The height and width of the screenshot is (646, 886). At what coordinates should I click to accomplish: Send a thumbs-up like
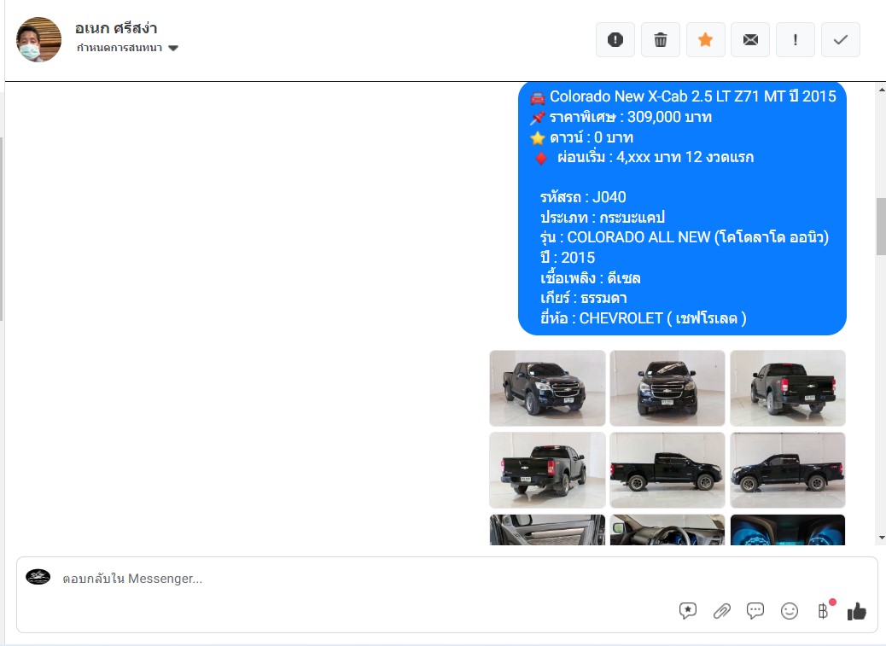click(x=857, y=611)
